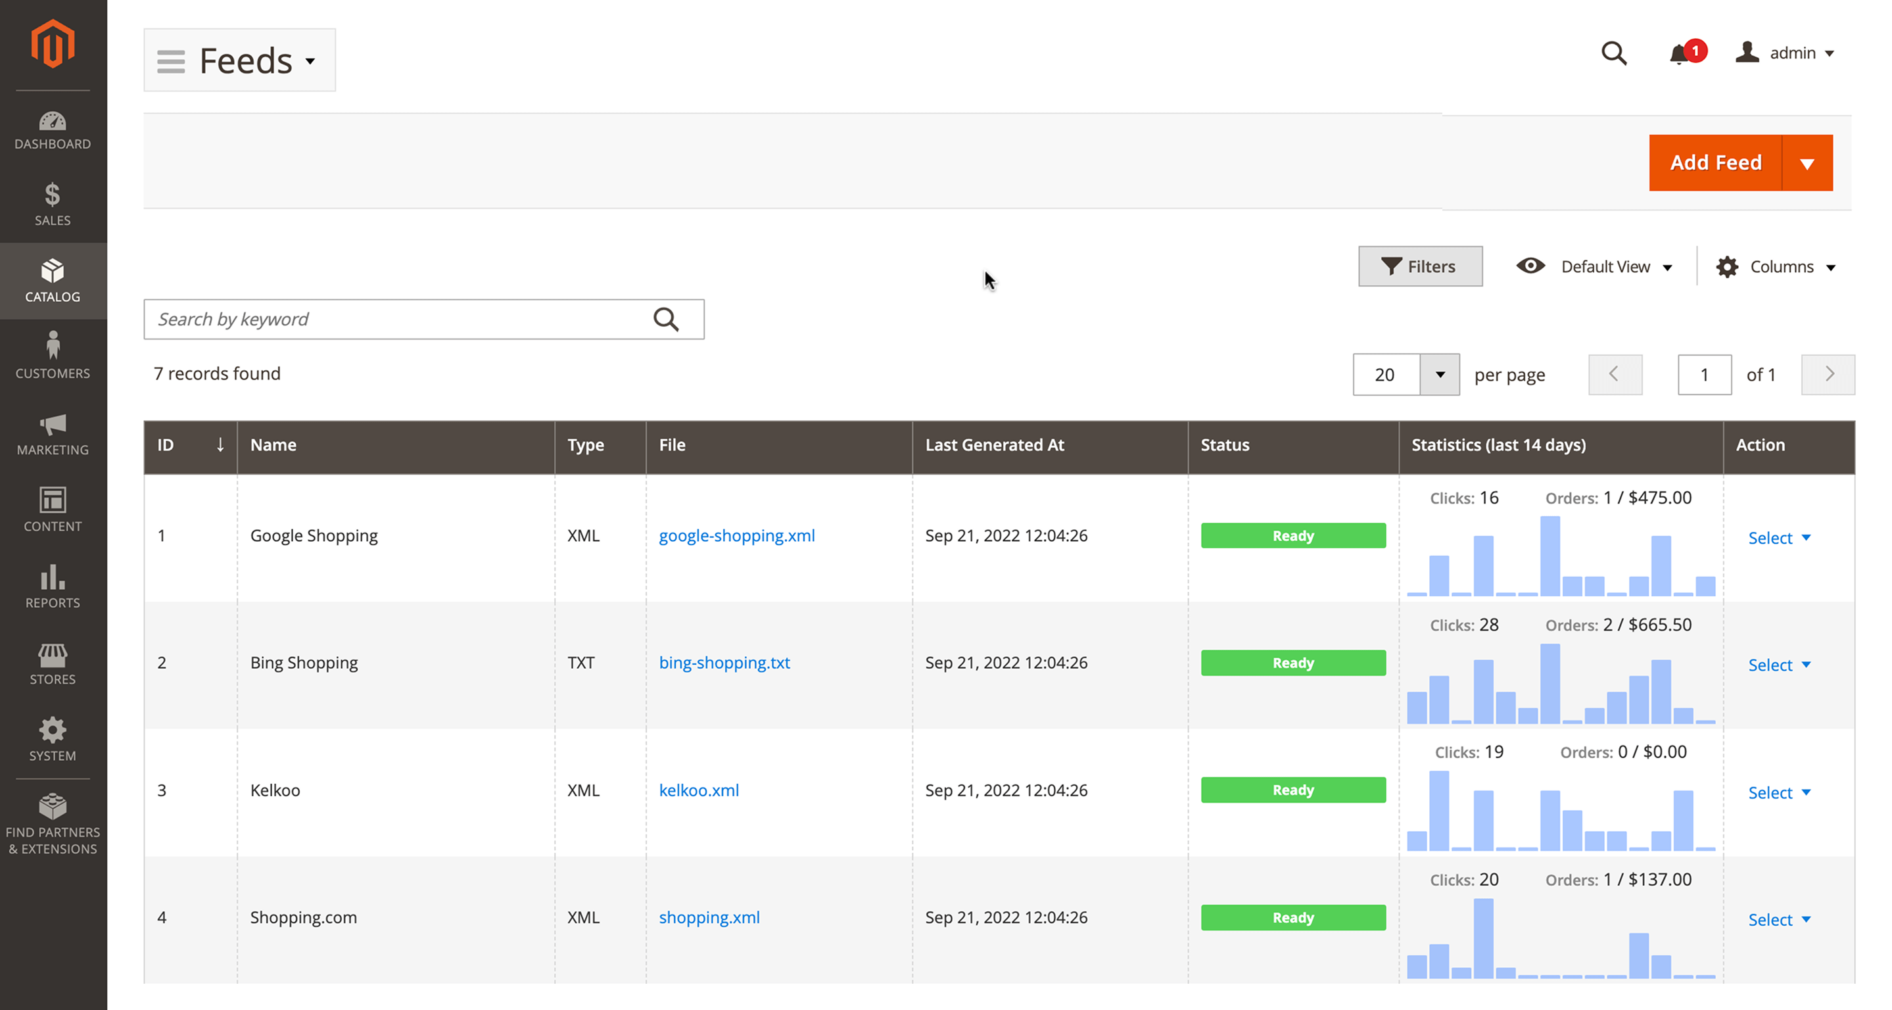Expand the Columns selector
This screenshot has height=1010, width=1892.
tap(1778, 266)
